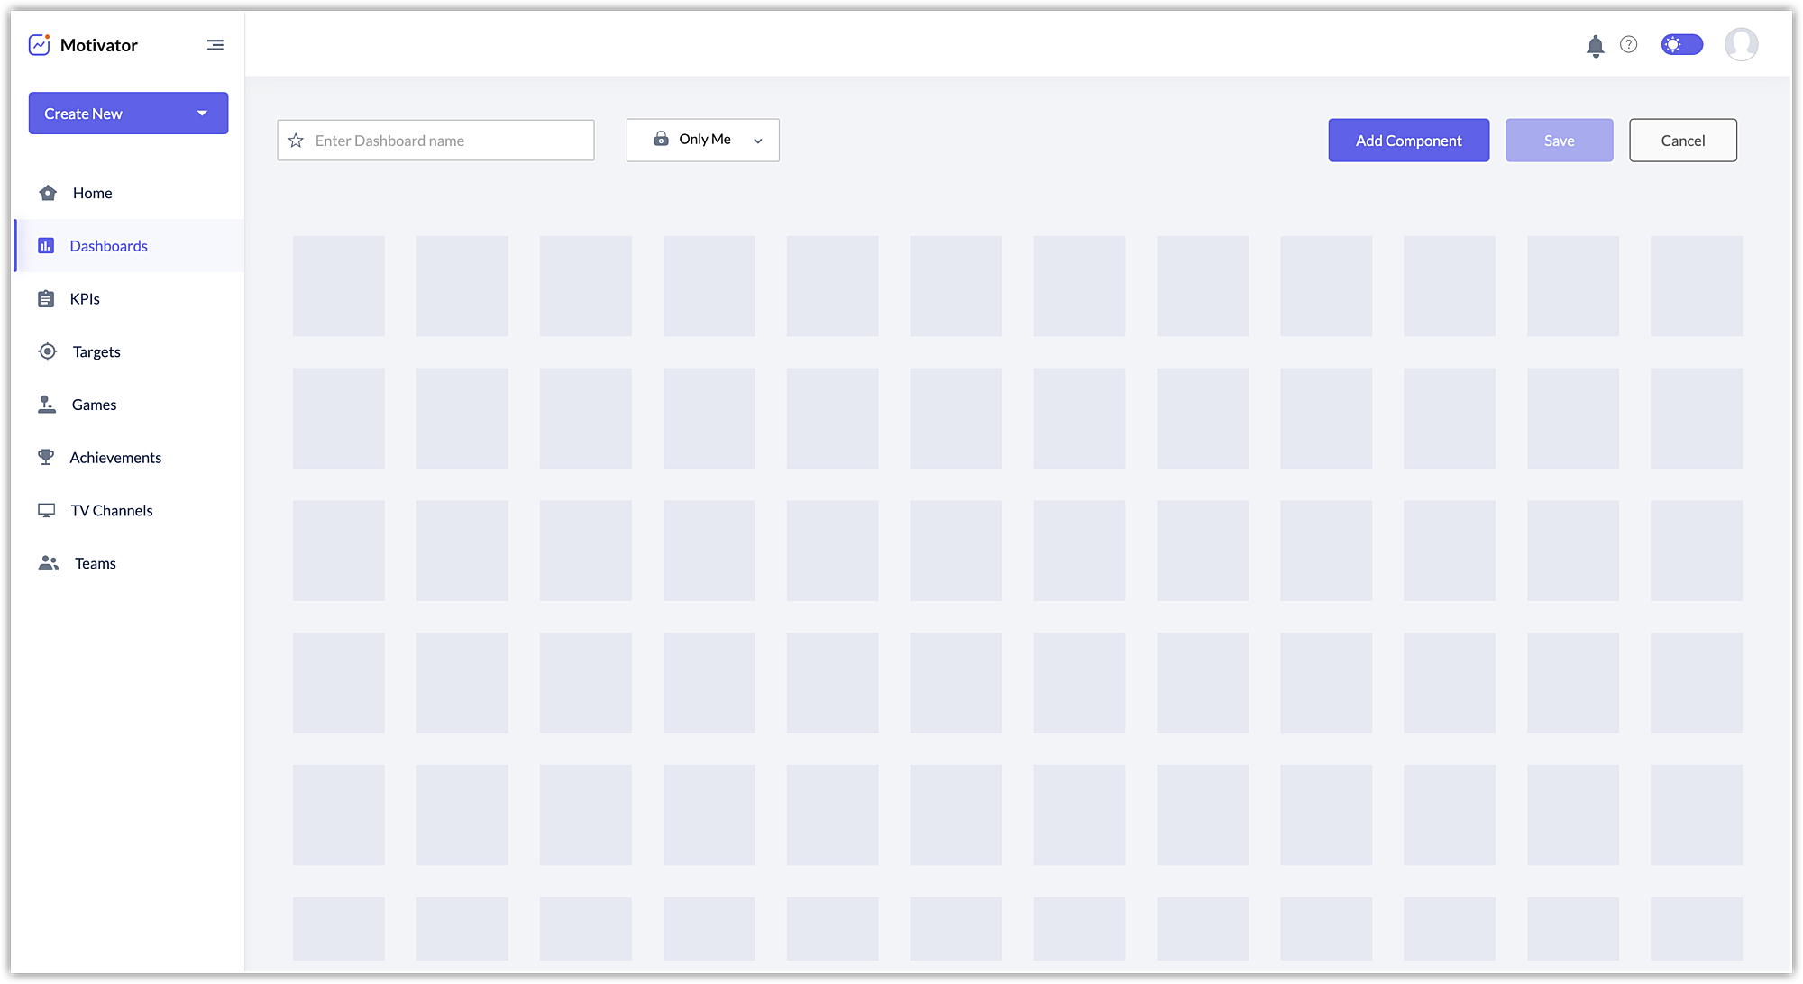Open the help question mark icon

point(1628,45)
